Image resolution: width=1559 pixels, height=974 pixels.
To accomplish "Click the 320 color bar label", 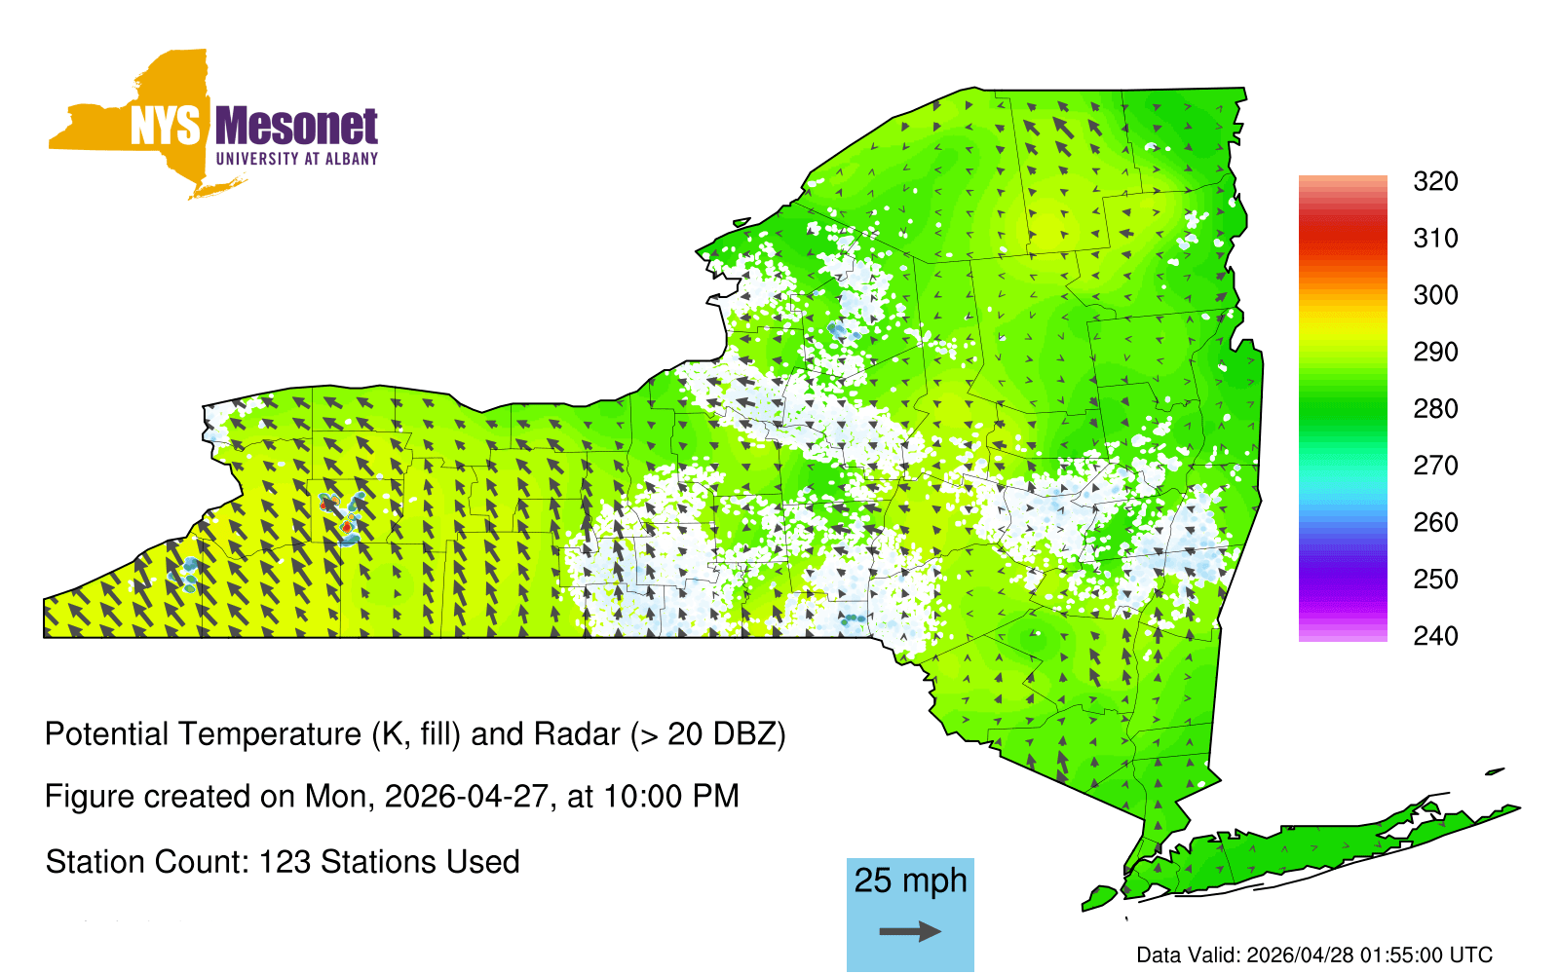I will tap(1435, 182).
